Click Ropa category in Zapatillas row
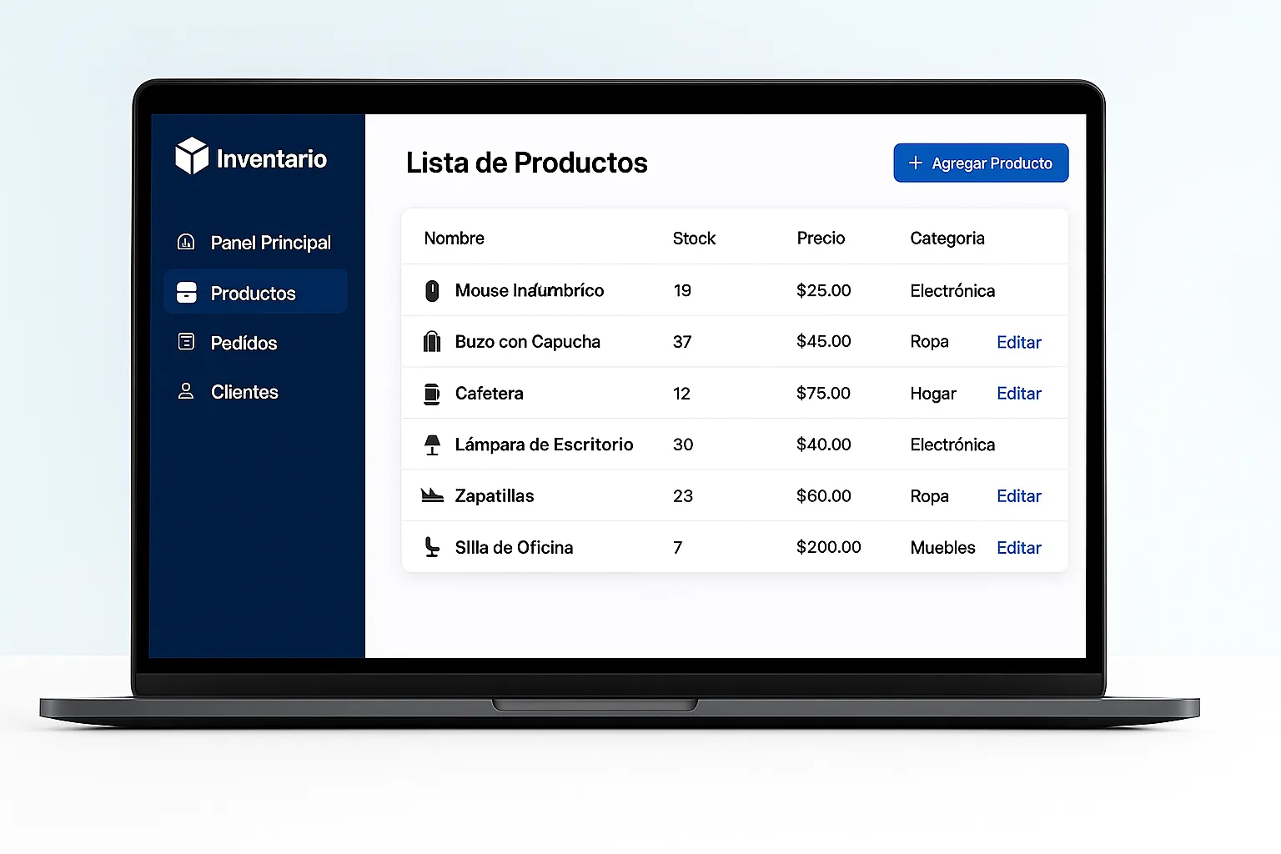This screenshot has height=854, width=1281. [x=930, y=496]
